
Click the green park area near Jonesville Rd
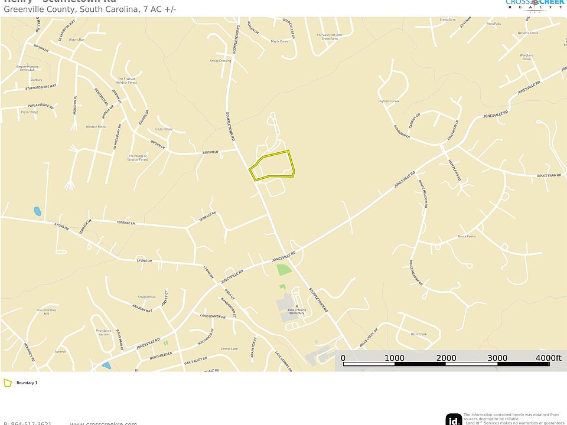[x=283, y=270]
